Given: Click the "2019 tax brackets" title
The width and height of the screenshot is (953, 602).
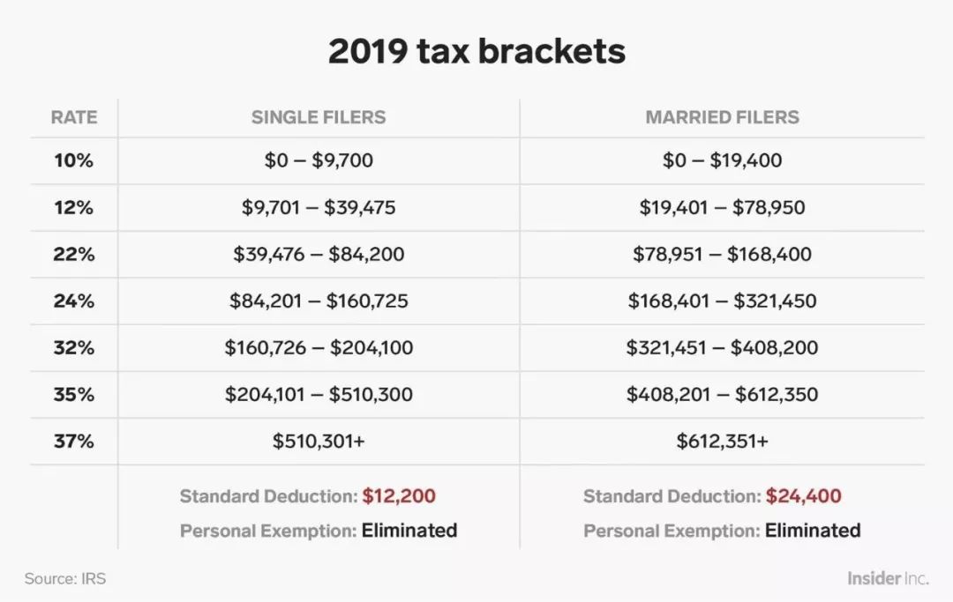Looking at the screenshot, I should coord(476,52).
